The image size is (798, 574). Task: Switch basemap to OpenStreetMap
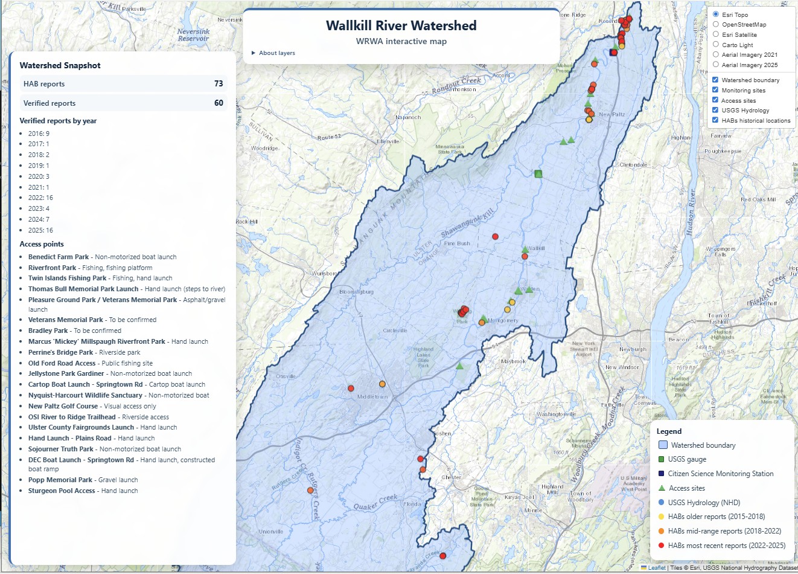[x=716, y=25]
